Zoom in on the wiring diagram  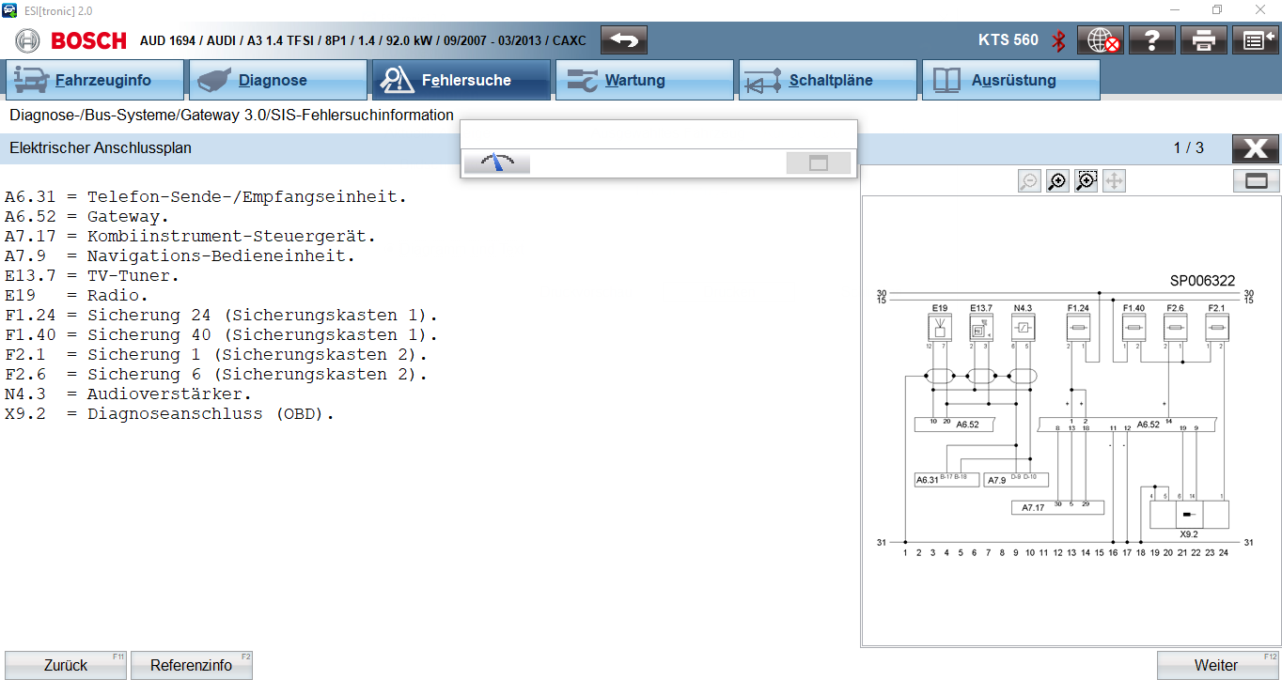tap(1057, 181)
